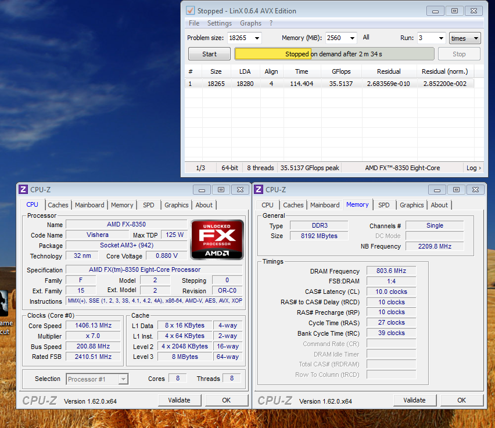This screenshot has width=495, height=428.
Task: Close the left CPU-Z window
Action: 241,190
